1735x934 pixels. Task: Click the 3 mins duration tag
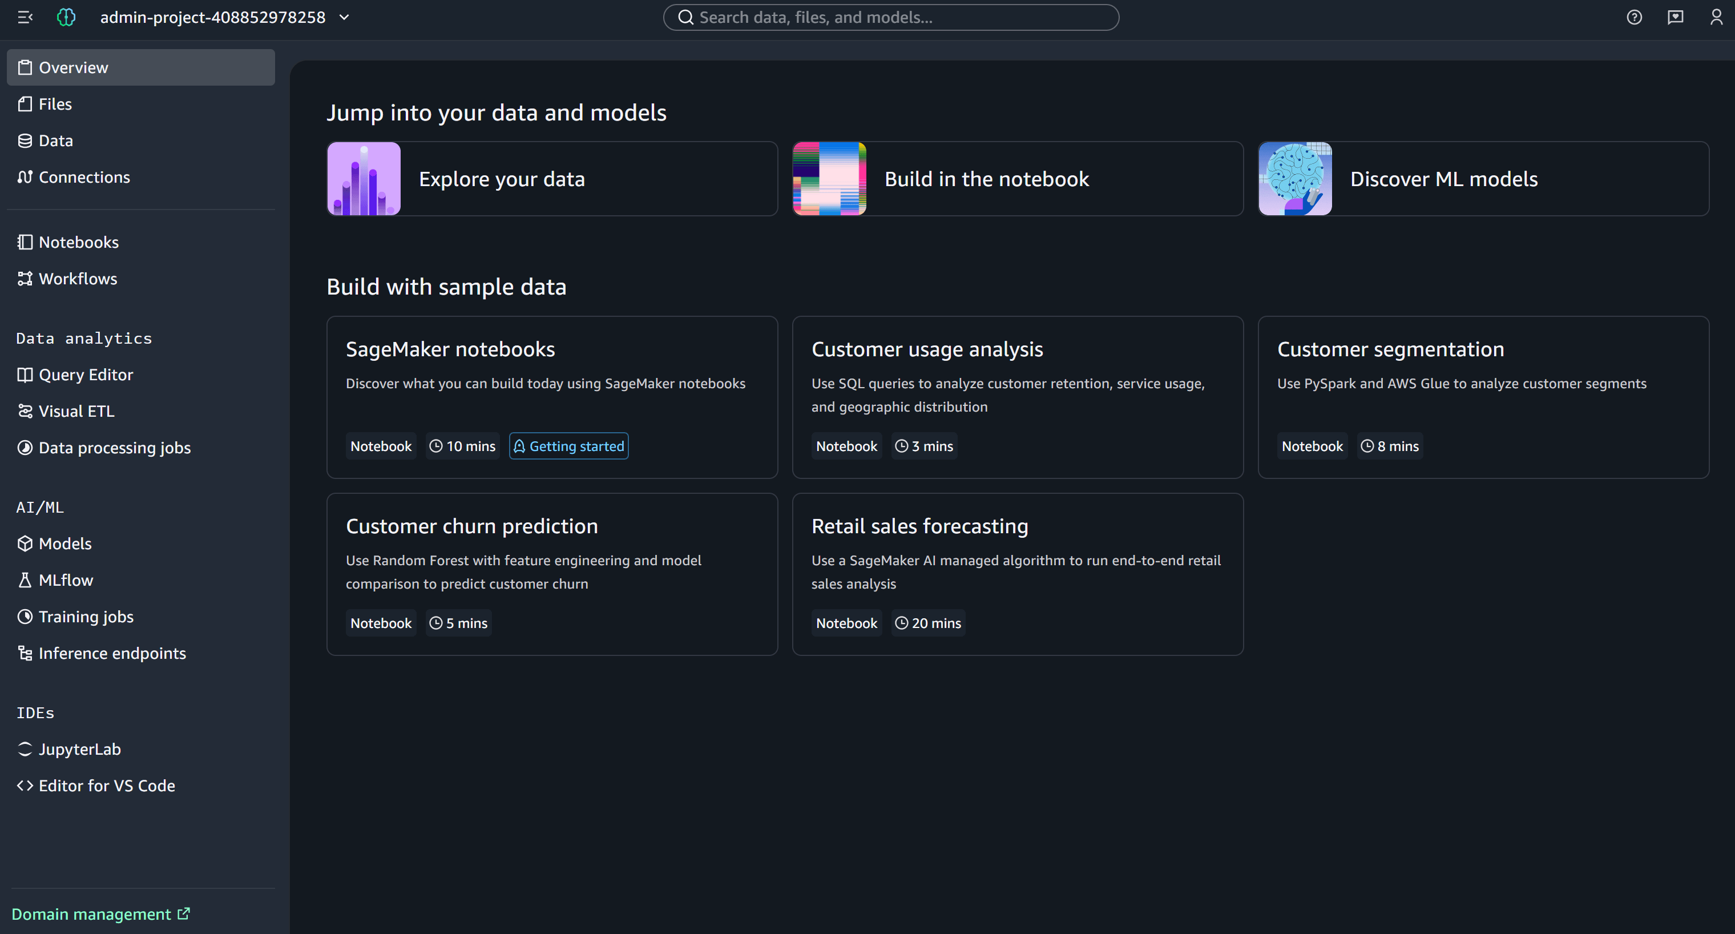924,446
